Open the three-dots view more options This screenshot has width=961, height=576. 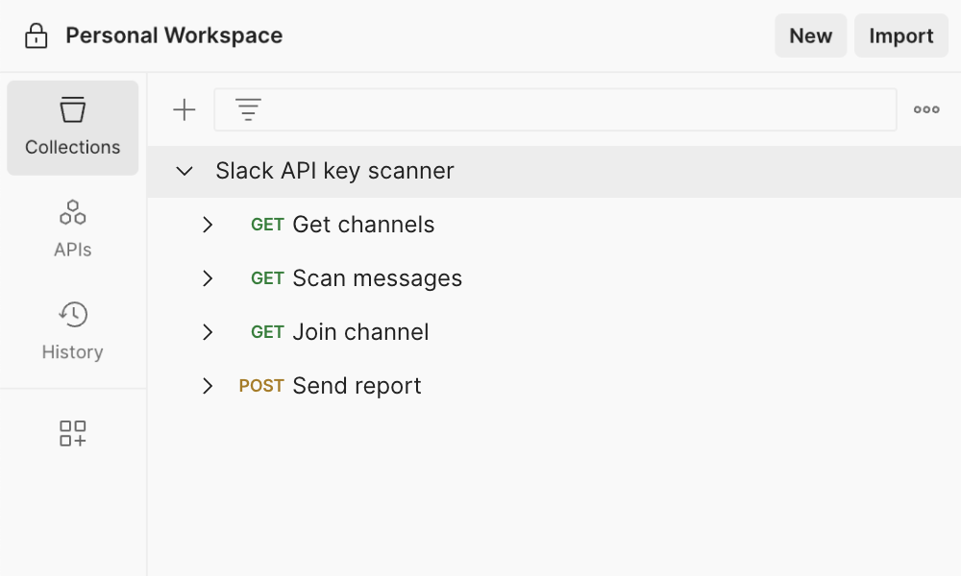pos(926,110)
